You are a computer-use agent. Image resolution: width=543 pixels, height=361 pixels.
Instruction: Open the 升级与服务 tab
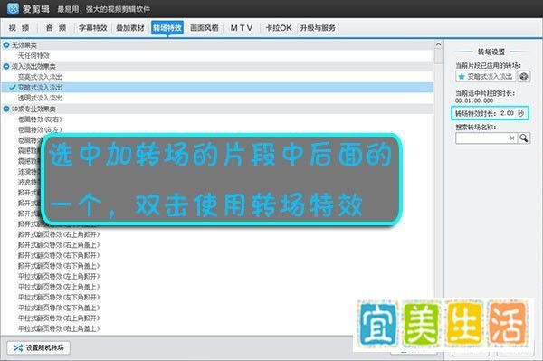point(318,28)
